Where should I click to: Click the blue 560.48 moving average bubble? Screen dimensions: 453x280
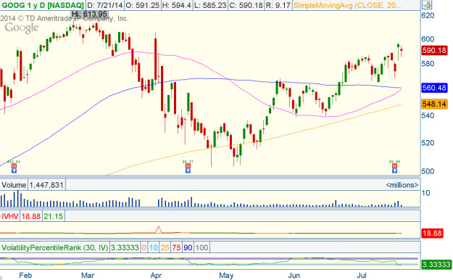(434, 88)
